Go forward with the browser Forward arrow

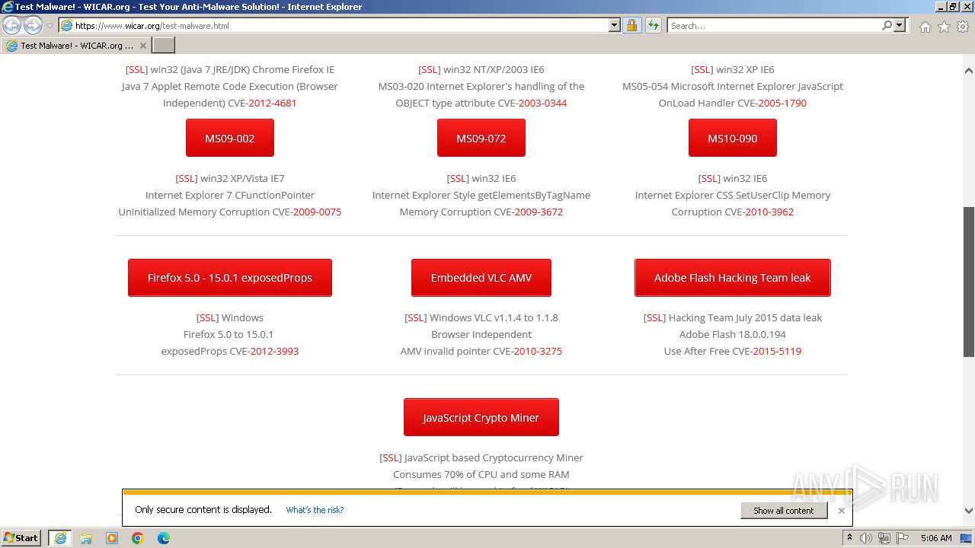click(x=33, y=25)
